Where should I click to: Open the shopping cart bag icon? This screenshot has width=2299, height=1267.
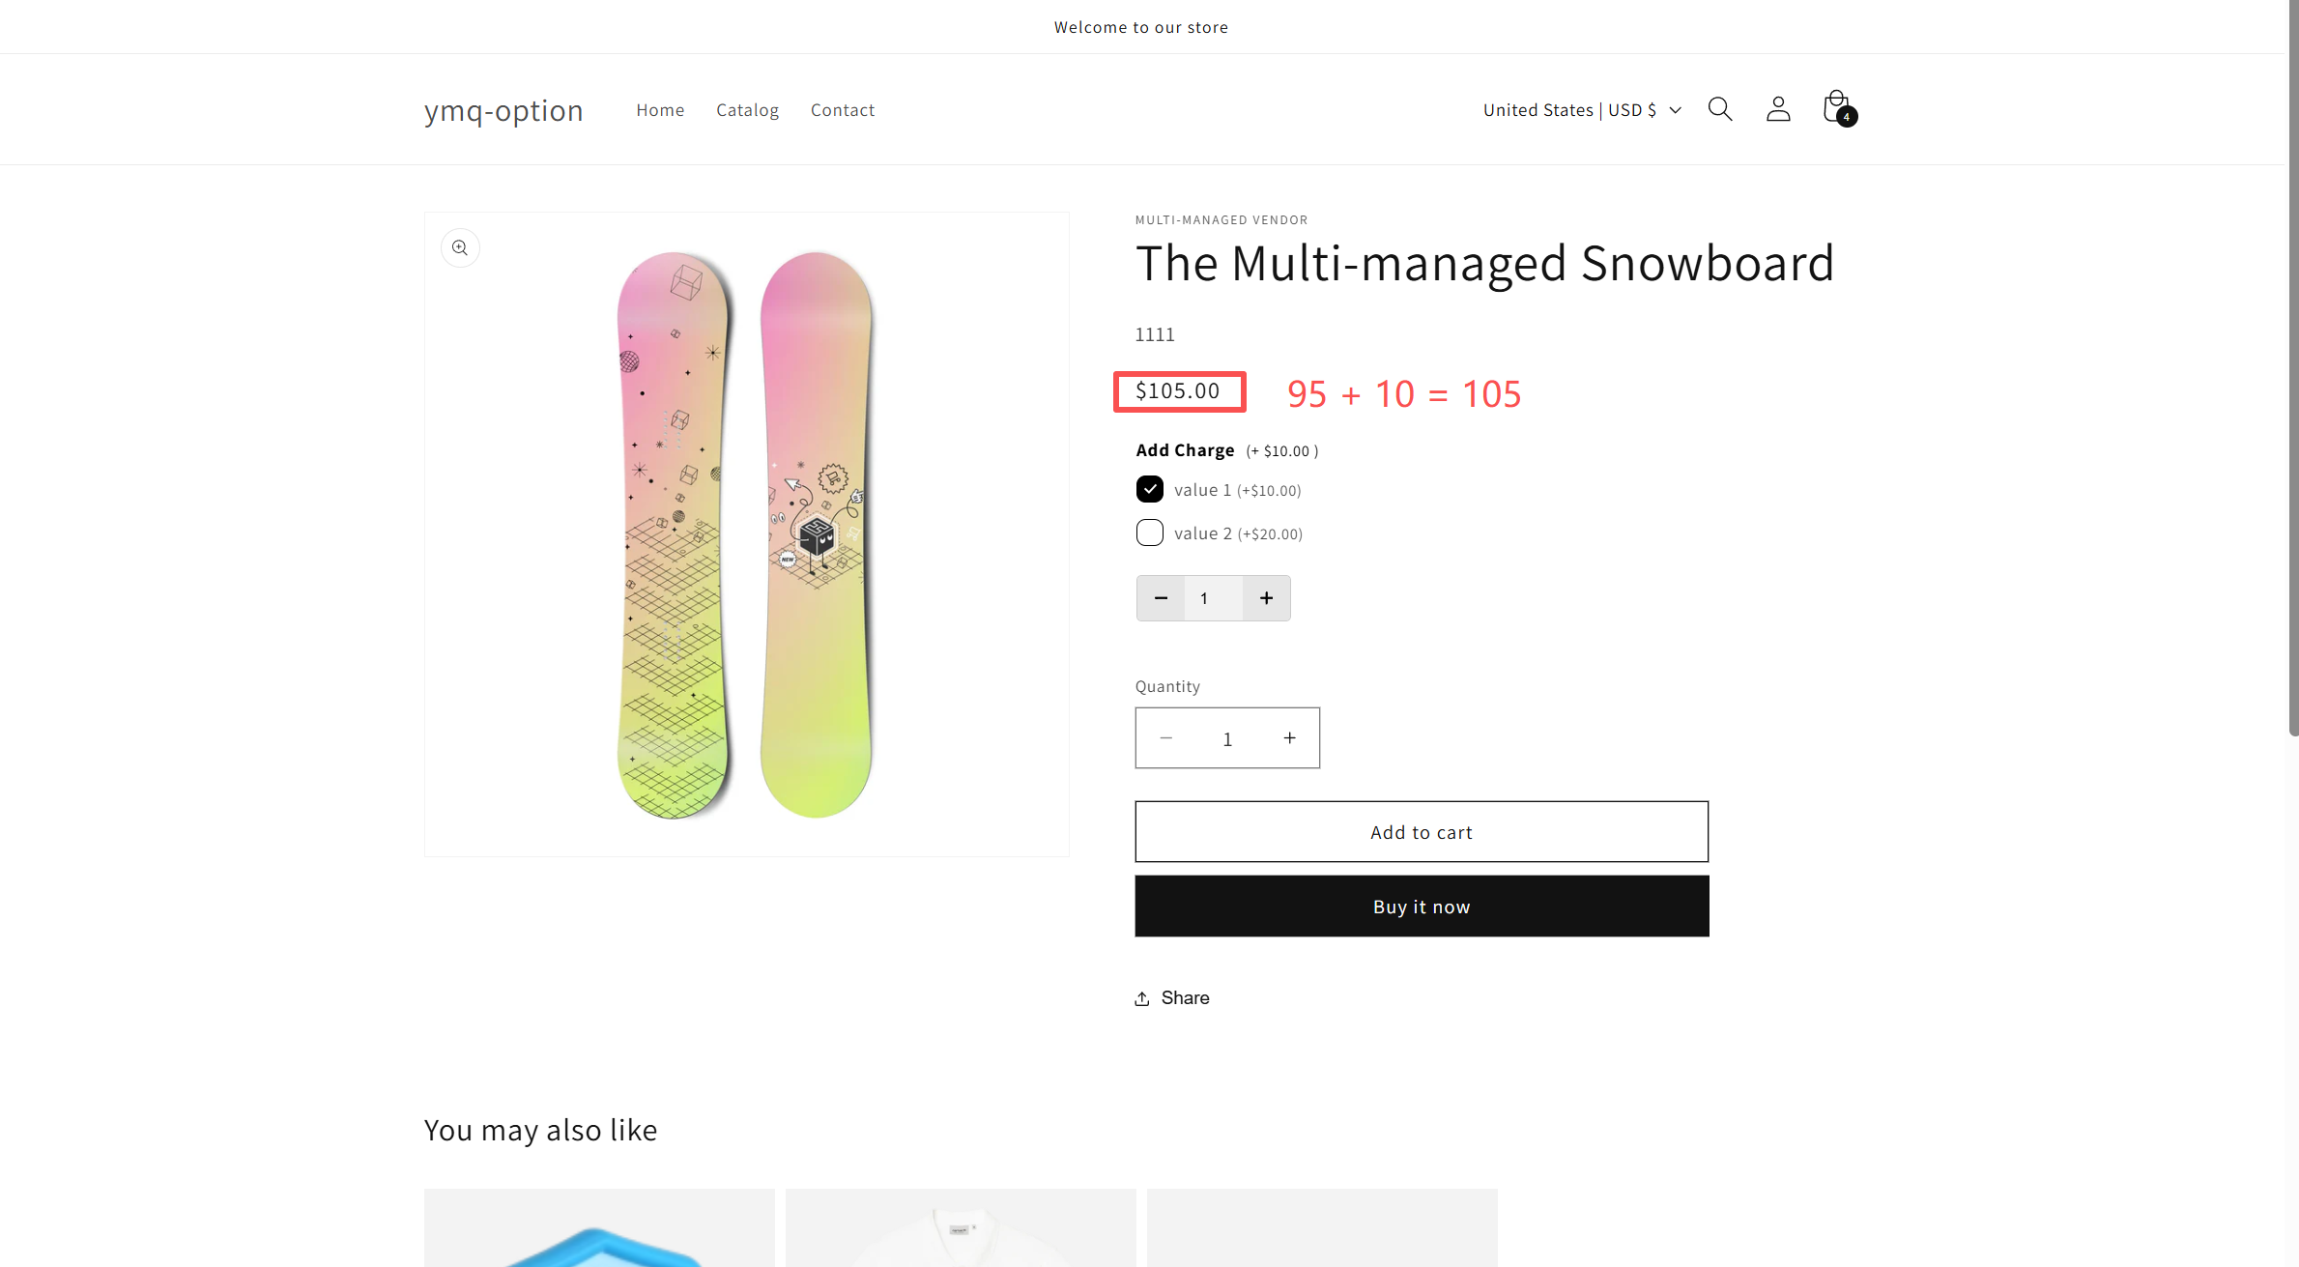(1836, 108)
